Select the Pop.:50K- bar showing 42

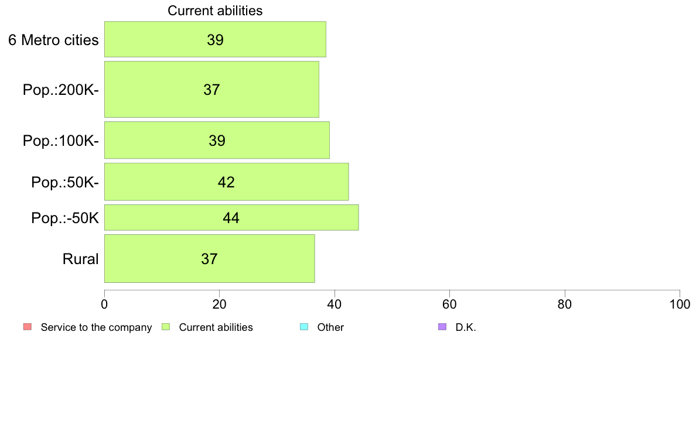(x=226, y=182)
